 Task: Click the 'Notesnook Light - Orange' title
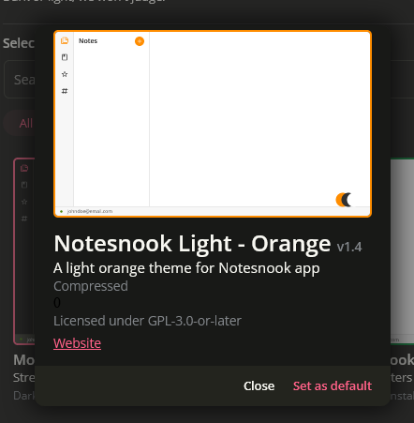point(192,244)
